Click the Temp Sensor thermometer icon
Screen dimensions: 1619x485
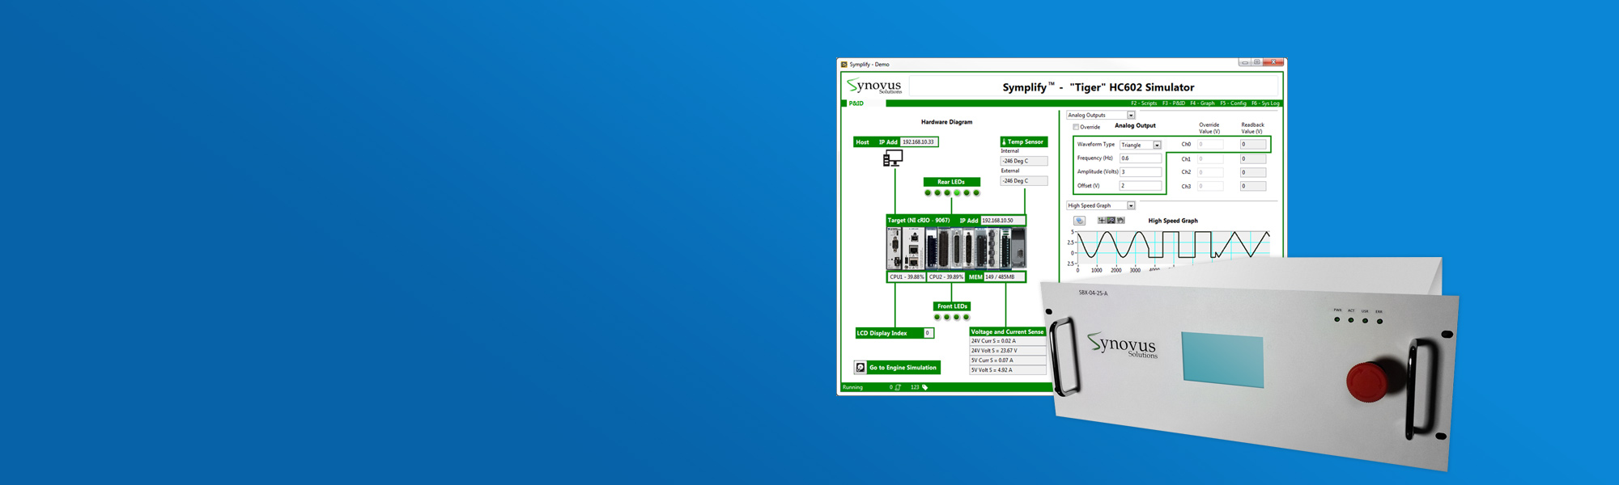click(x=1005, y=142)
